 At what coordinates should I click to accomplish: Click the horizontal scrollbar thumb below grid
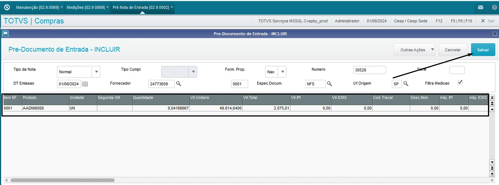pos(62,180)
